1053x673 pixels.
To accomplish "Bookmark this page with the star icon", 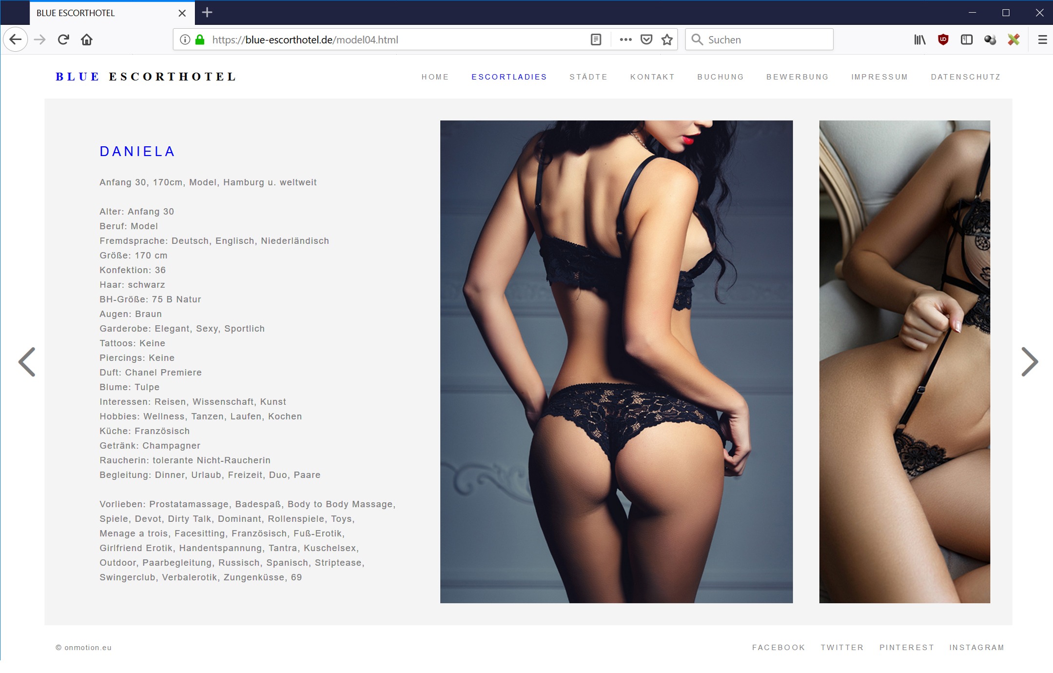I will click(667, 40).
